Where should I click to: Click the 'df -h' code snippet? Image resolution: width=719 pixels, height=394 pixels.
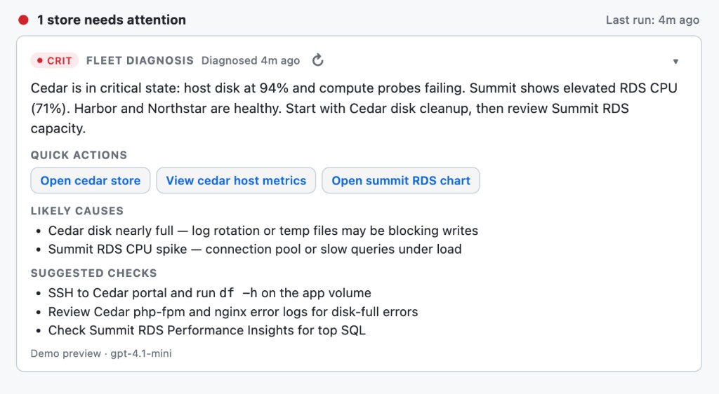coord(238,293)
